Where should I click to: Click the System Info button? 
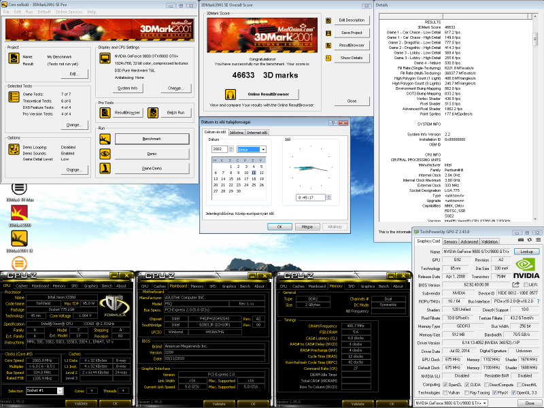coord(127,88)
